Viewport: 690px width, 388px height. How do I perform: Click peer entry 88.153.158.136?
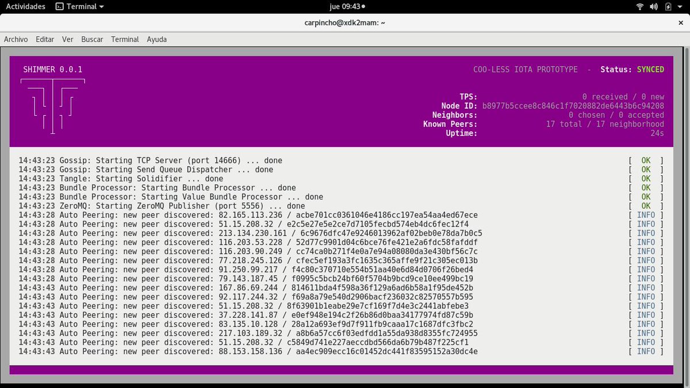248,351
